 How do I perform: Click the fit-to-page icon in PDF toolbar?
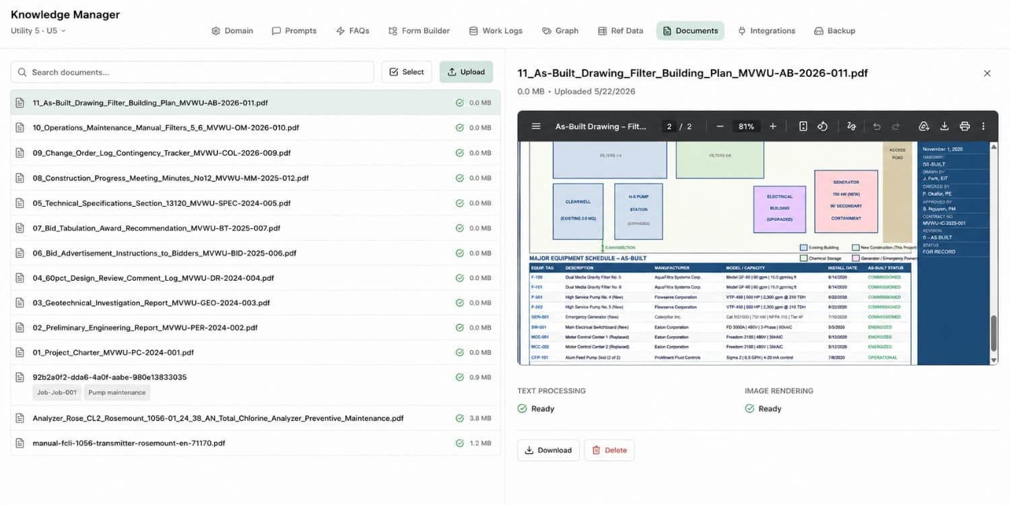tap(803, 126)
